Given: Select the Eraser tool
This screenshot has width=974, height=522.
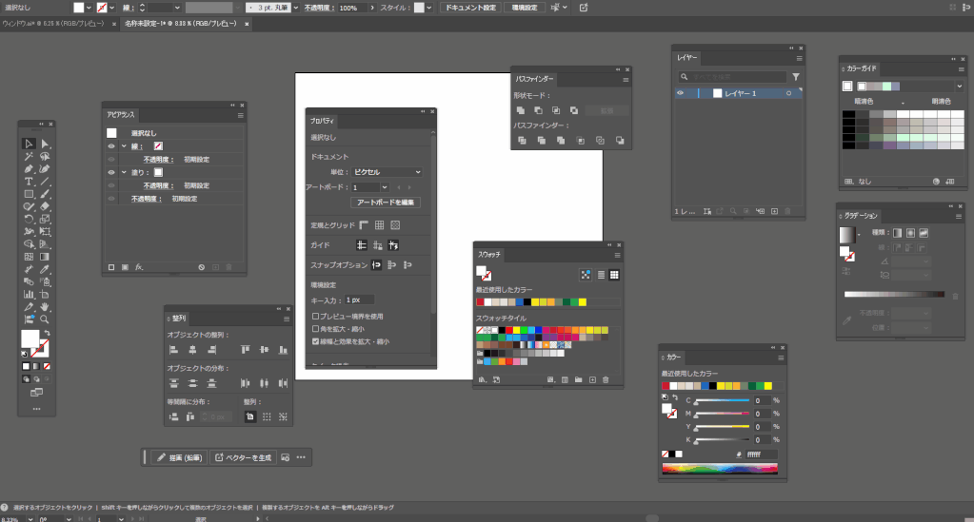Looking at the screenshot, I should [x=45, y=206].
